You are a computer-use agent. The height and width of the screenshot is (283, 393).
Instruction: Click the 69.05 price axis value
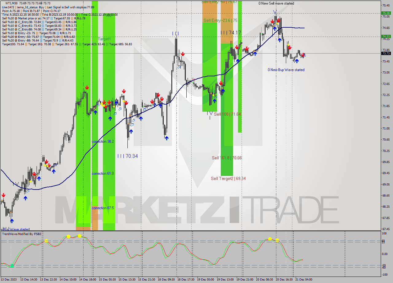tap(386, 184)
